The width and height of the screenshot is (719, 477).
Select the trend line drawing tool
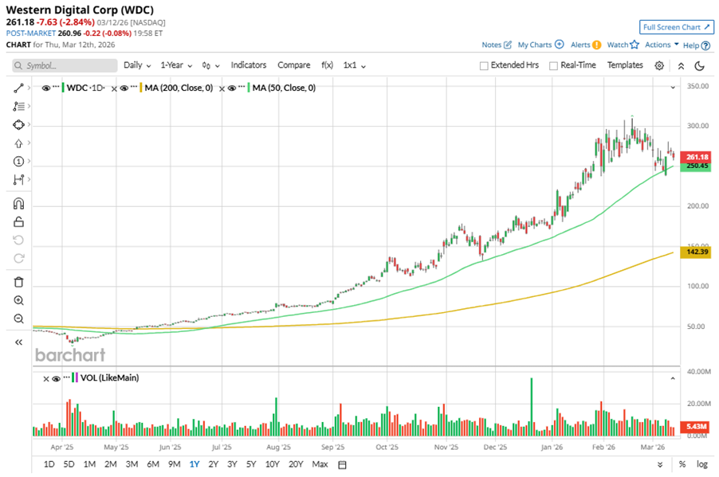(18, 88)
